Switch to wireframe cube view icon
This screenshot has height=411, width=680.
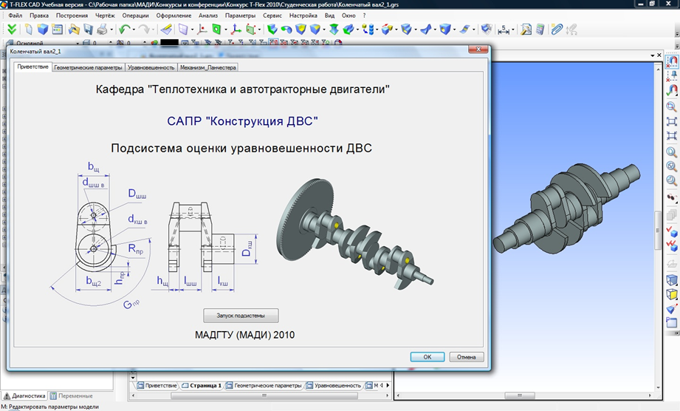tap(671, 279)
